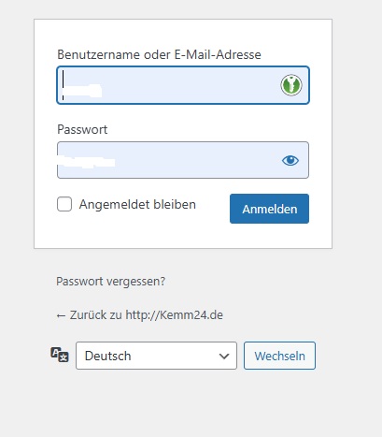Expand the Deutsch dropdown chevron arrow
The image size is (382, 437).
click(224, 356)
